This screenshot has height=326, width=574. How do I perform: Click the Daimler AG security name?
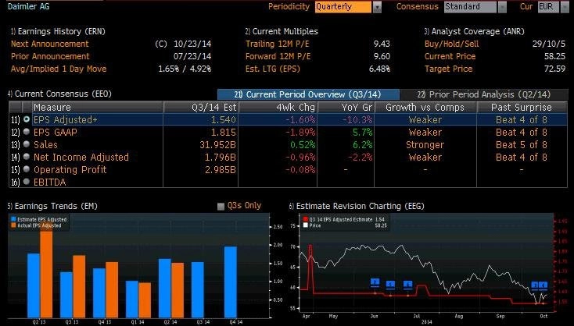[28, 6]
